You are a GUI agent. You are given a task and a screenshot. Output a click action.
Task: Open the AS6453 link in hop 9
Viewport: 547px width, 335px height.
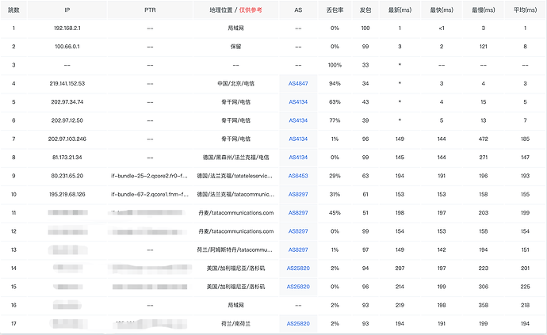tap(298, 176)
